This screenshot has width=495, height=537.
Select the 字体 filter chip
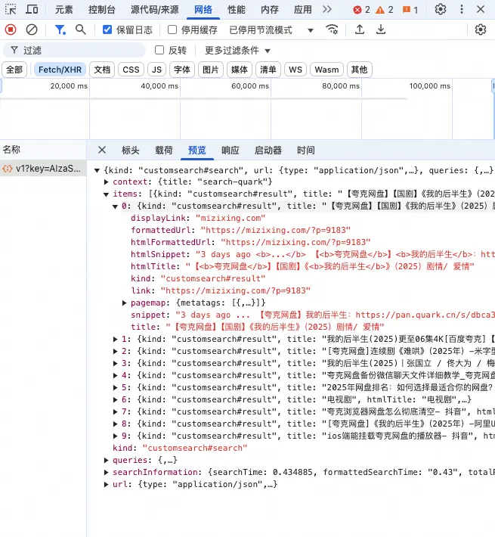[182, 70]
